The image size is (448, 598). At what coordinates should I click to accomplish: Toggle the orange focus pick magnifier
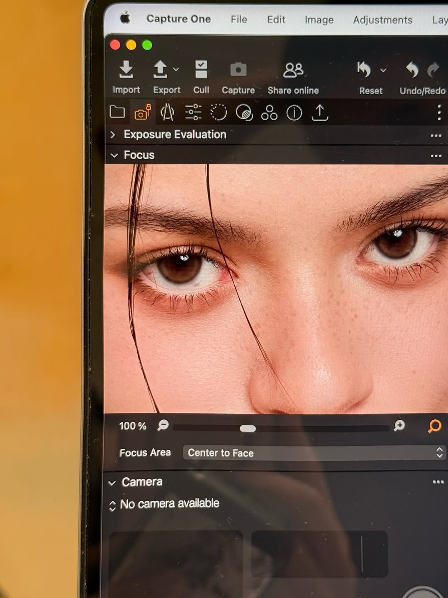click(434, 426)
